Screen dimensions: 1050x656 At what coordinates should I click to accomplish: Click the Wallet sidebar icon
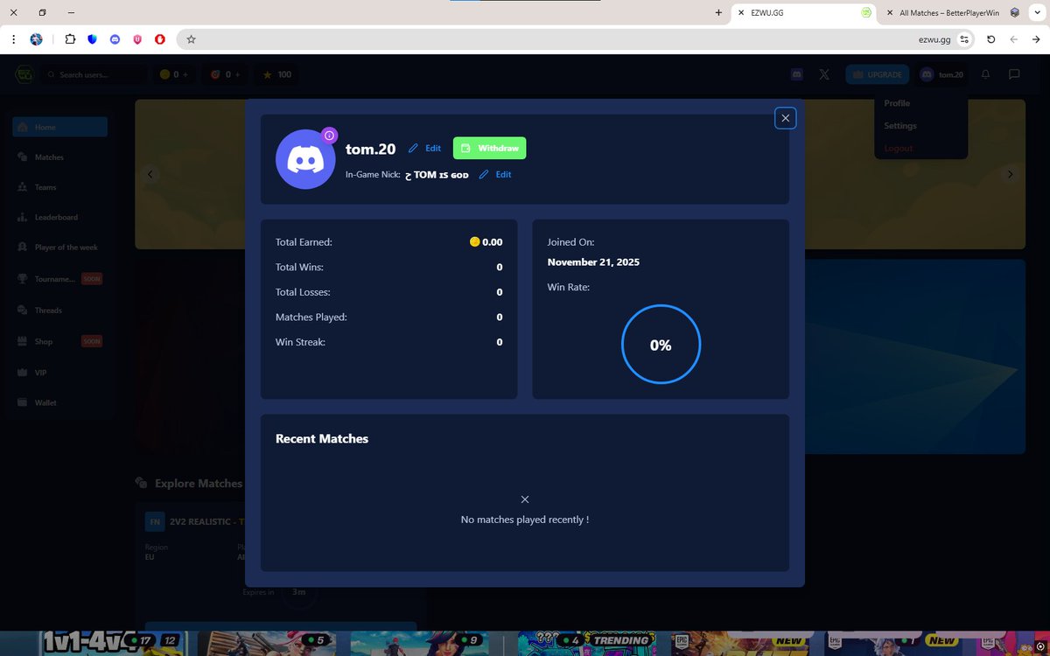coord(23,403)
